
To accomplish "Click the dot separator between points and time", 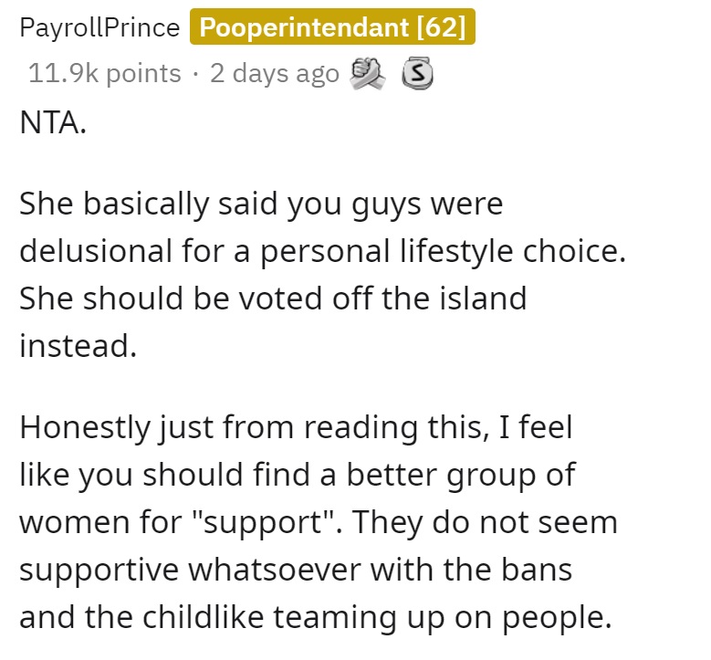I will pyautogui.click(x=195, y=74).
